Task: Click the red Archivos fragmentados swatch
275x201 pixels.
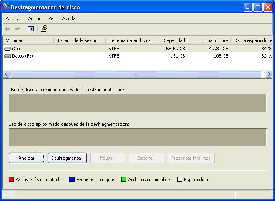Action: pyautogui.click(x=11, y=179)
